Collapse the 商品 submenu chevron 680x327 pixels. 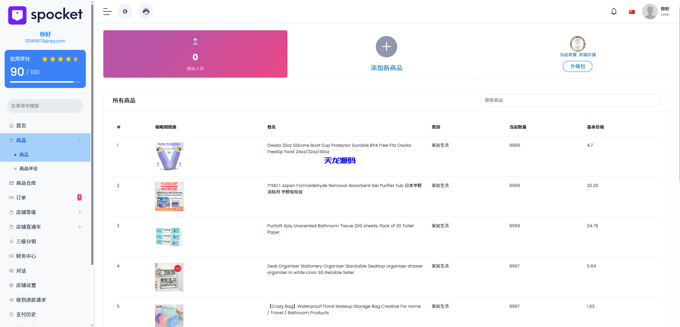(80, 140)
